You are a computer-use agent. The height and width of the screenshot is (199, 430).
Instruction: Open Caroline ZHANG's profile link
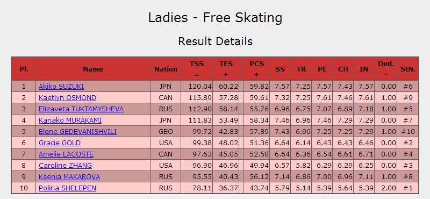click(x=65, y=166)
